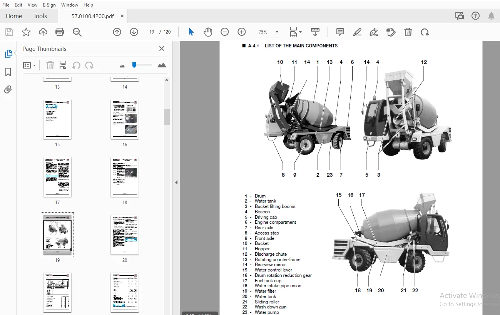Print the document using printer icon
This screenshot has height=315, width=500.
(60, 32)
